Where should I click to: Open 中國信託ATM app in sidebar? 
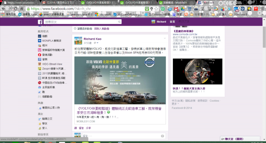(52, 83)
